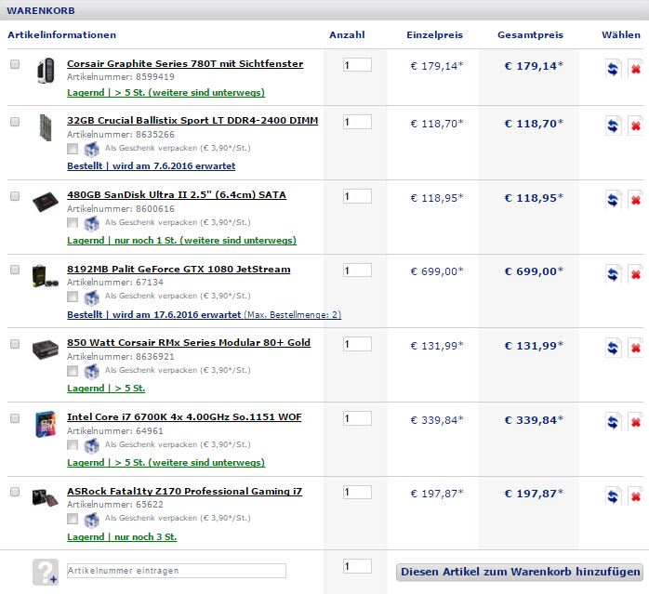Refresh icon for 850 Watt Corsair RMx
Screen dimensions: 649x594
point(613,348)
